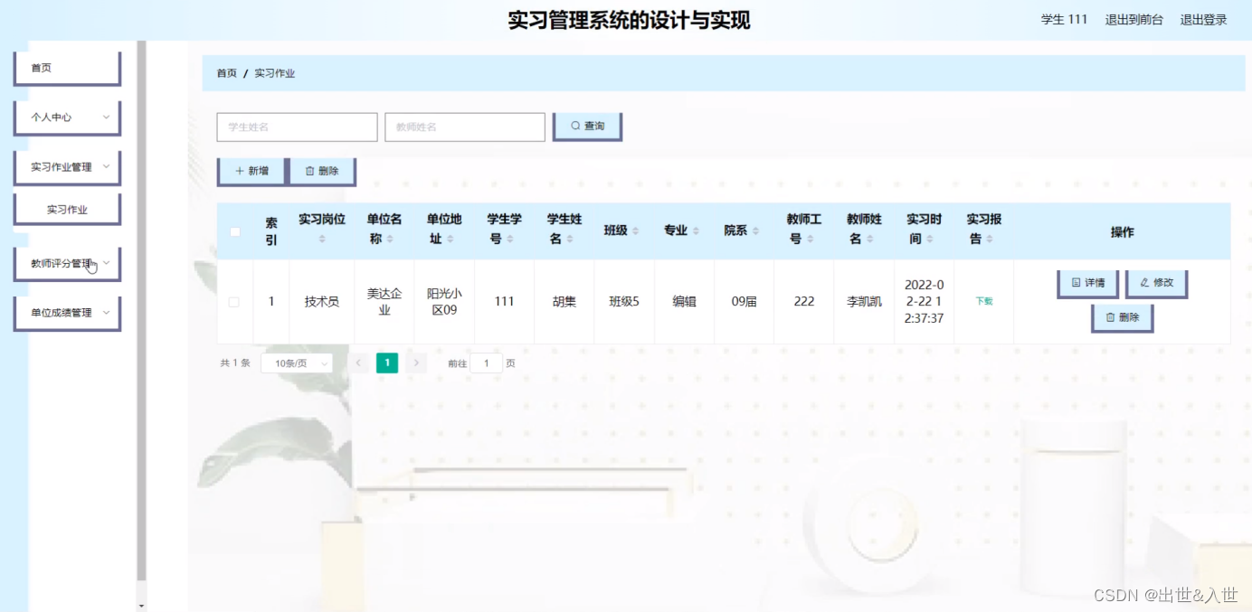Sort by 院系 column sort arrows
The width and height of the screenshot is (1252, 612).
coord(755,231)
